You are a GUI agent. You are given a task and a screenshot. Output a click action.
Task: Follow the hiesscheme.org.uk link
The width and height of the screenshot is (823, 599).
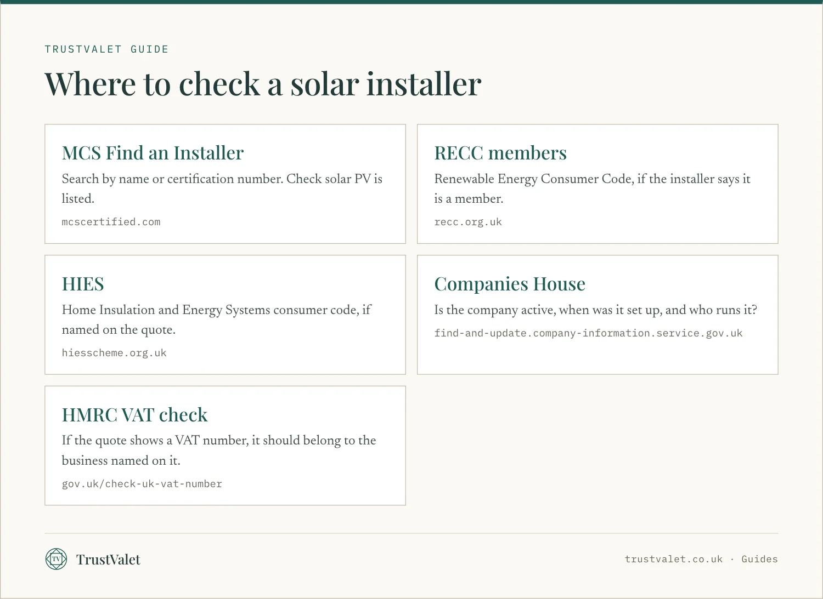click(x=114, y=353)
